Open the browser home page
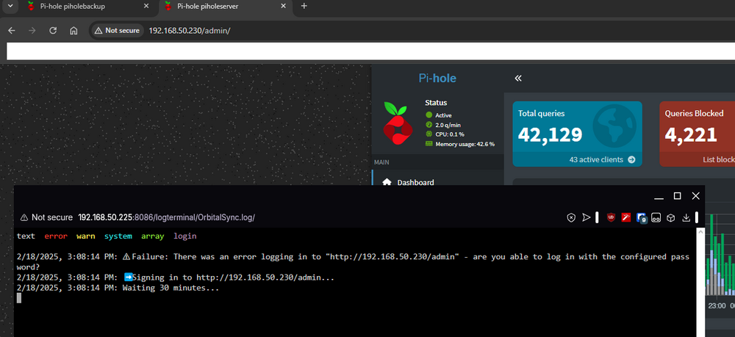The height and width of the screenshot is (337, 735). pyautogui.click(x=73, y=30)
